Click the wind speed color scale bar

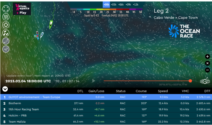click(106, 9)
